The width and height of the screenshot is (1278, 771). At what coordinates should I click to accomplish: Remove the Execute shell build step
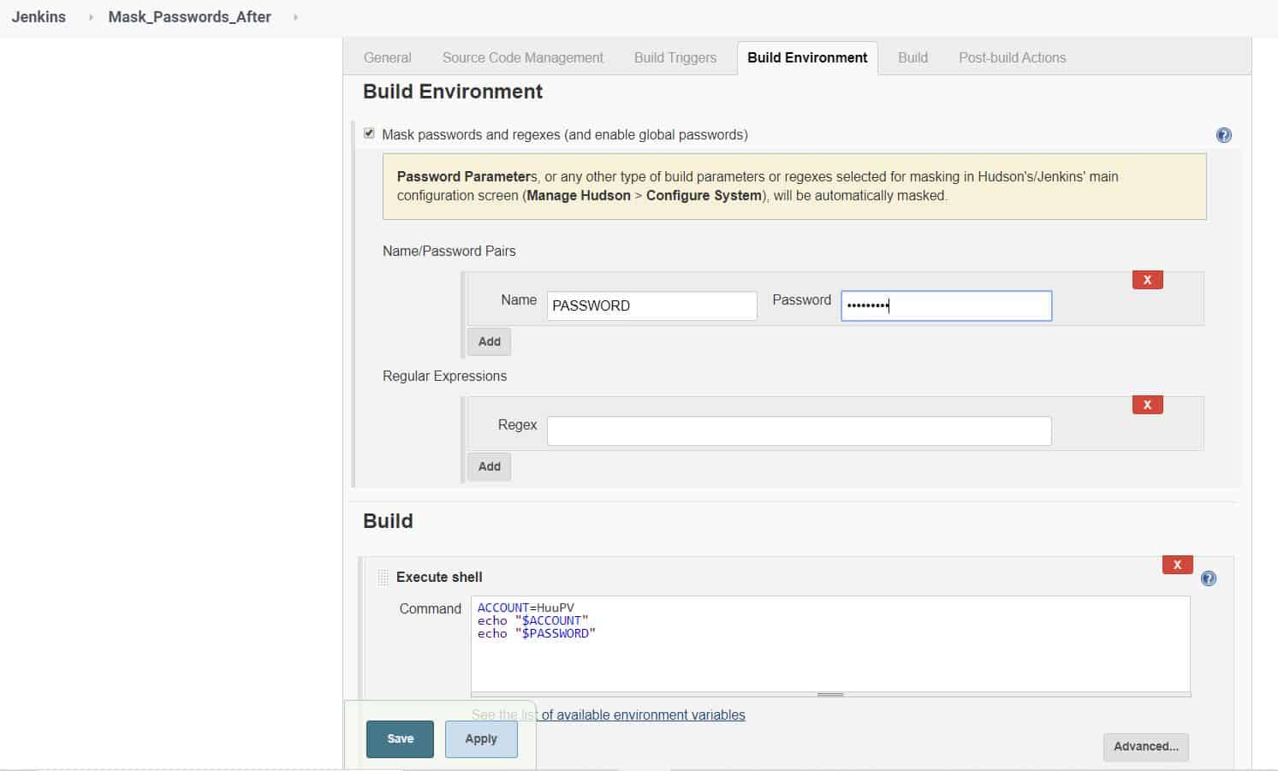(x=1177, y=564)
